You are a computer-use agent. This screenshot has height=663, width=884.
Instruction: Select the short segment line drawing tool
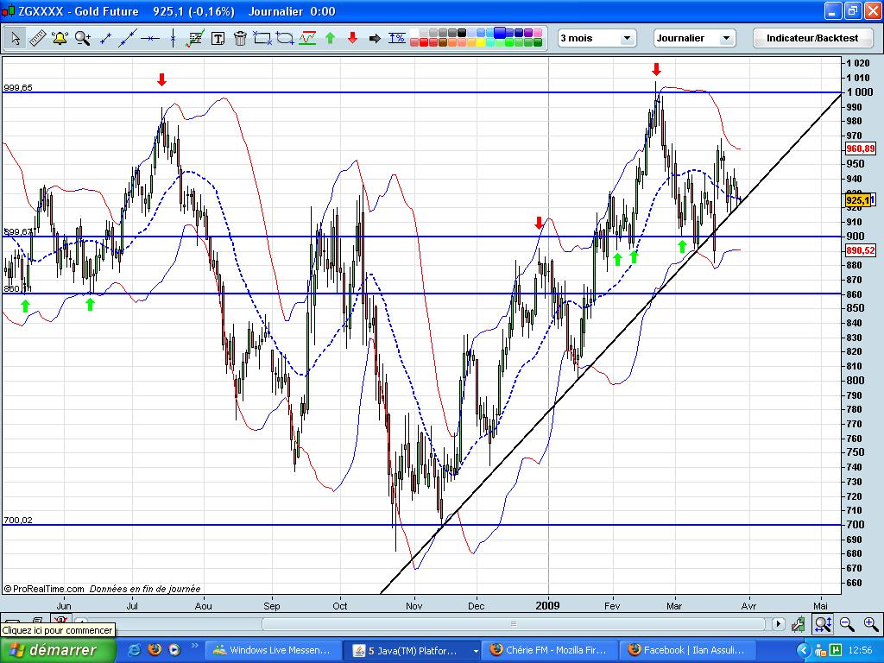(x=104, y=38)
